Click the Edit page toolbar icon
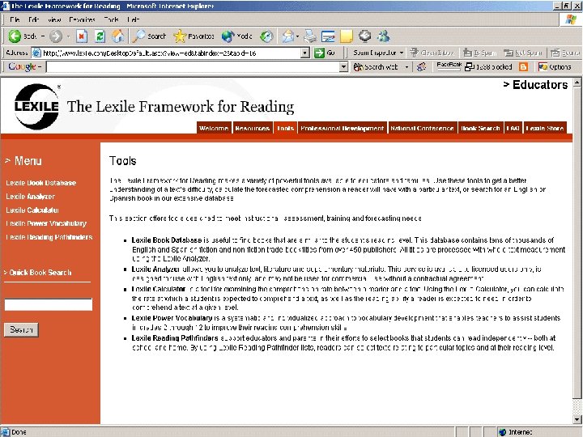 [x=328, y=36]
